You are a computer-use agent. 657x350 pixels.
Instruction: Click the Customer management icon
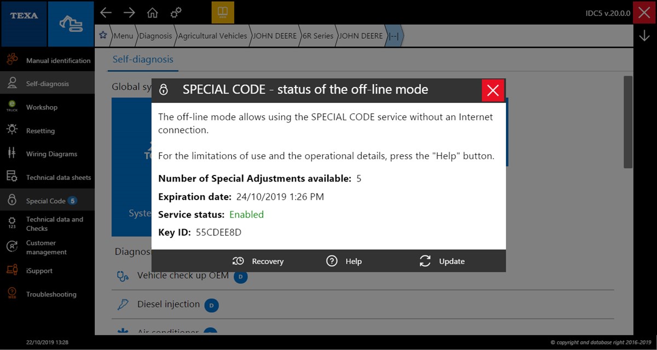tap(12, 247)
